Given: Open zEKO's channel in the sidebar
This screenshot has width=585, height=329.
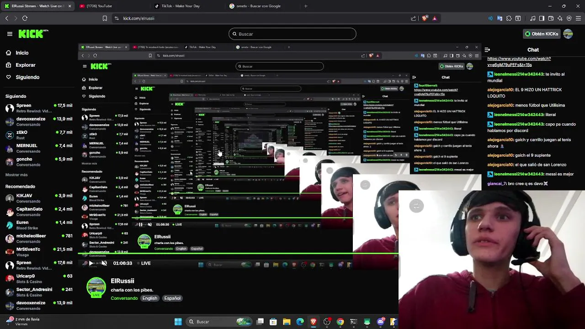Looking at the screenshot, I should tap(39, 135).
